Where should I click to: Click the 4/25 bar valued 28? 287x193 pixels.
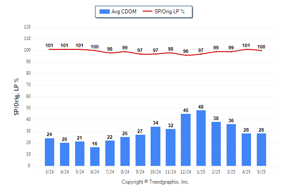point(246,149)
